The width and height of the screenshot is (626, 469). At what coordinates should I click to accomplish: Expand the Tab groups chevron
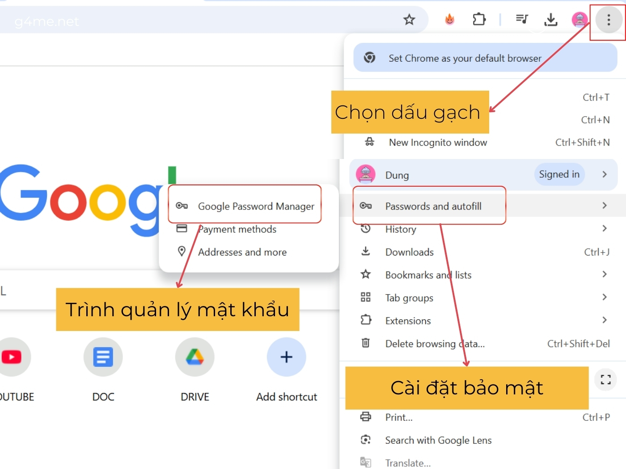point(605,297)
